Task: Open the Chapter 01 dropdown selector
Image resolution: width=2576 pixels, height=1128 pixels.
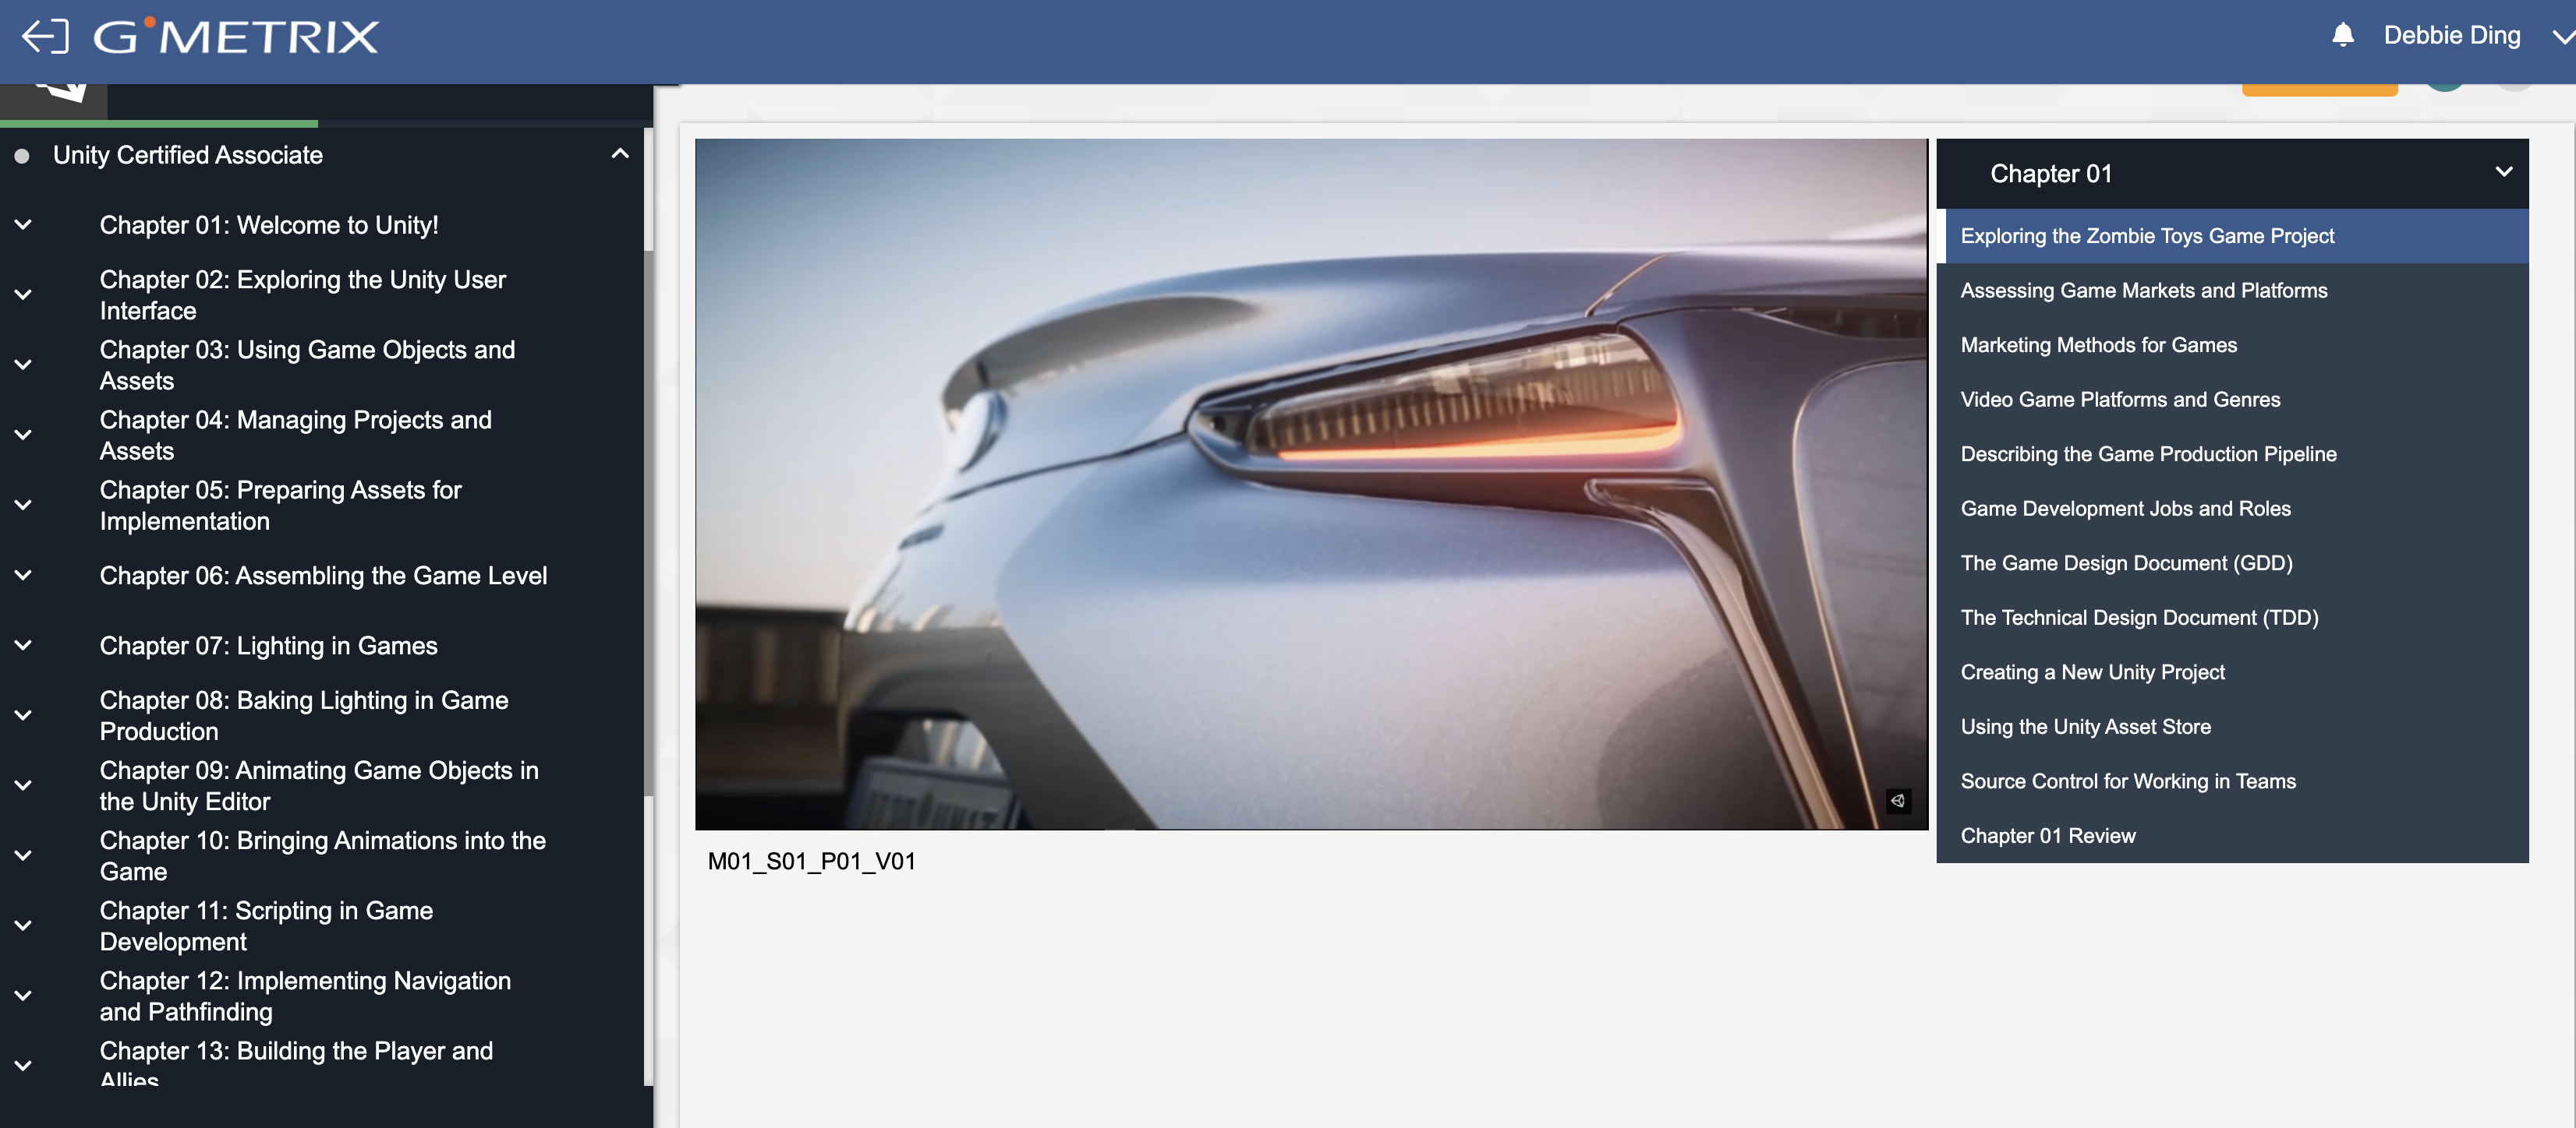Action: (2503, 173)
